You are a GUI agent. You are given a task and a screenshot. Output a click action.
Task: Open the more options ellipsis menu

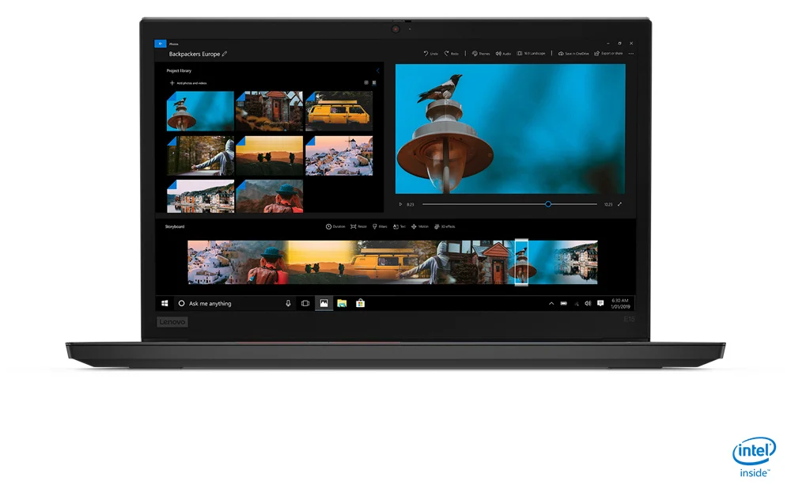630,54
